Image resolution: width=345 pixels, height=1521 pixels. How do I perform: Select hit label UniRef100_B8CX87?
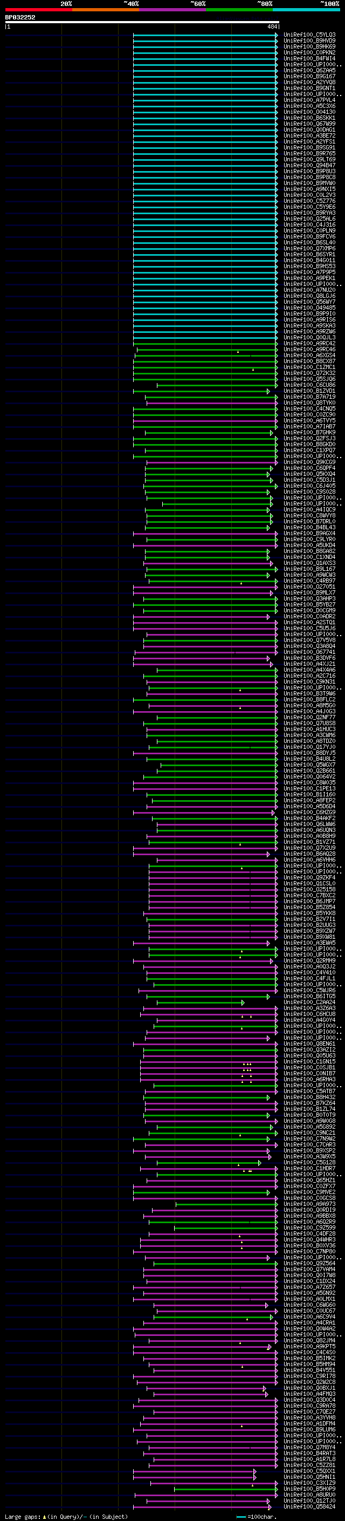(x=309, y=362)
